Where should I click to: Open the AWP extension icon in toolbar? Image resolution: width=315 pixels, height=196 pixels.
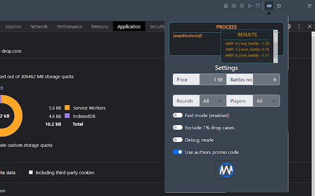(269, 6)
